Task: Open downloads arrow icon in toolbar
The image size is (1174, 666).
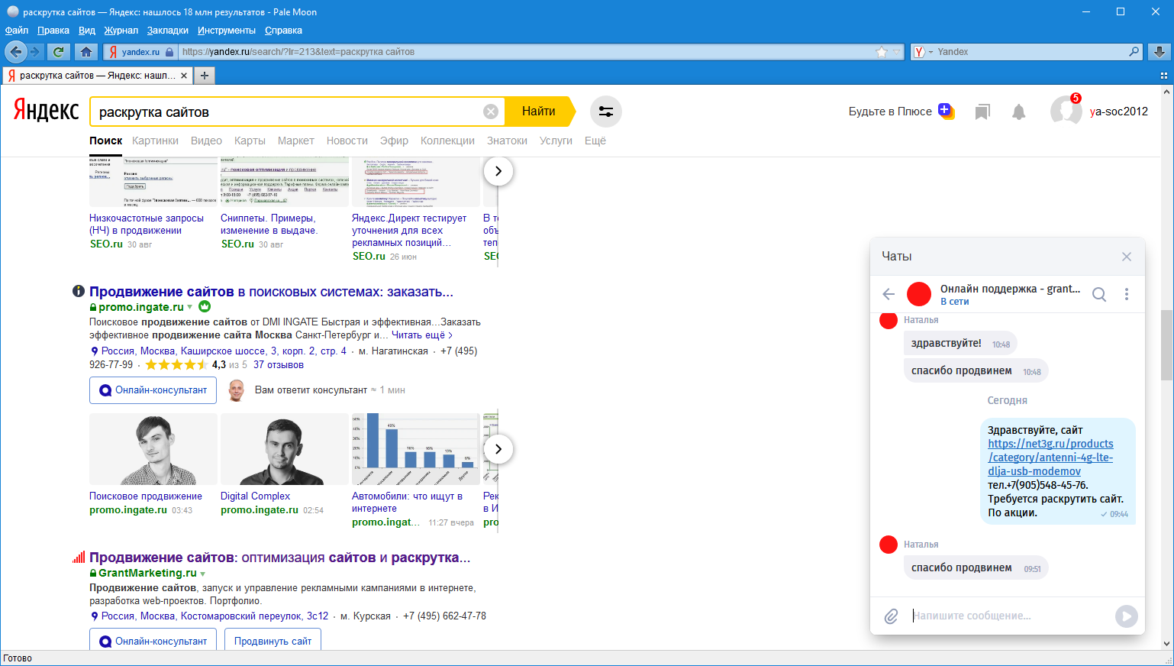Action: pyautogui.click(x=1159, y=52)
